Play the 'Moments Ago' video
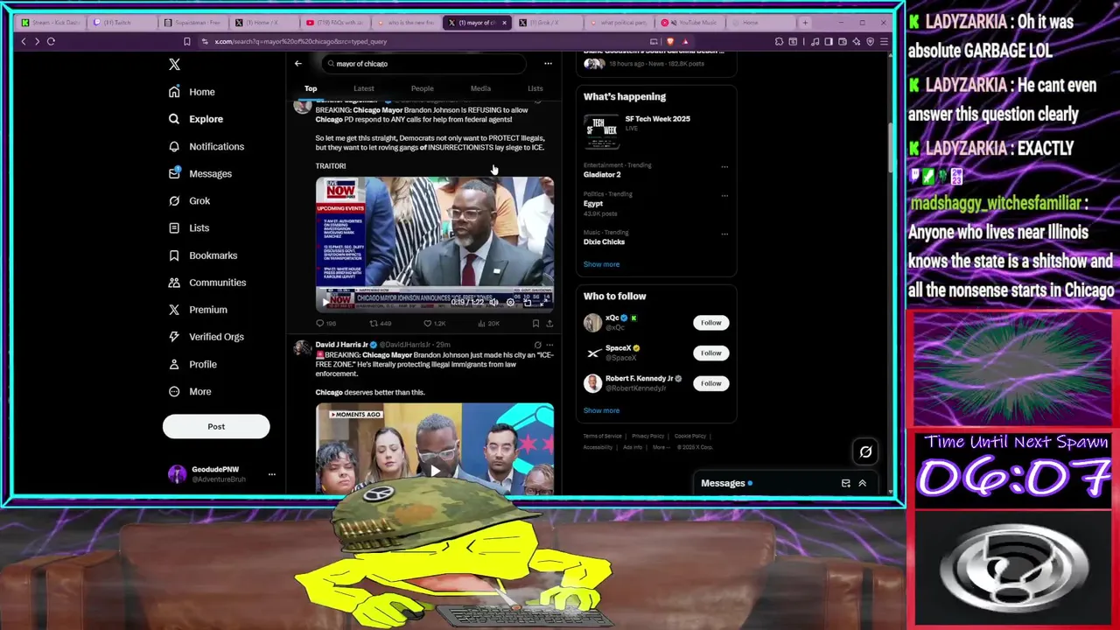This screenshot has width=1120, height=630. coord(435,471)
